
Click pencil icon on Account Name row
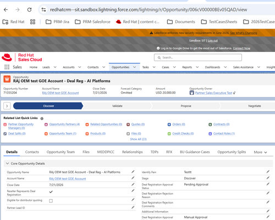tap(133, 178)
